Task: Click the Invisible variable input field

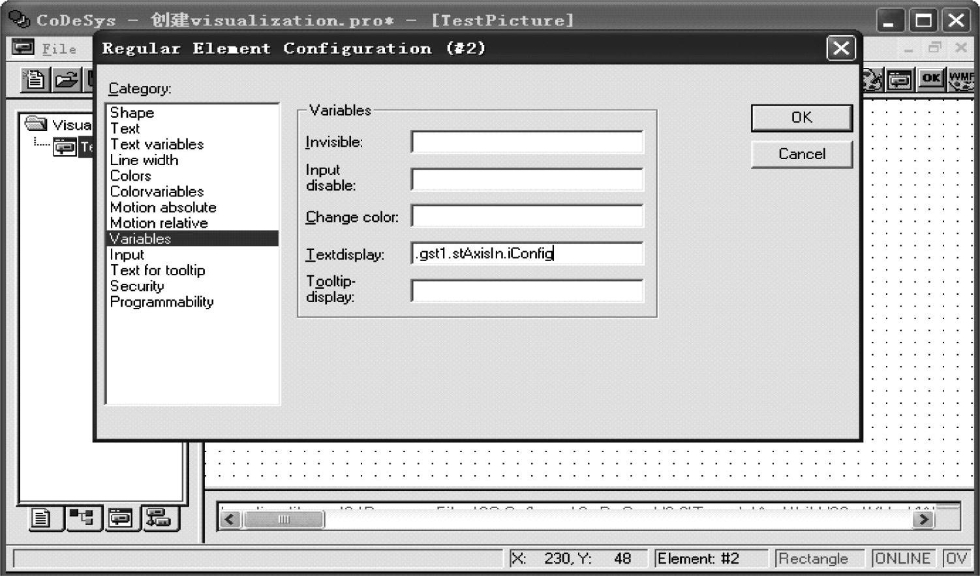Action: 527,142
